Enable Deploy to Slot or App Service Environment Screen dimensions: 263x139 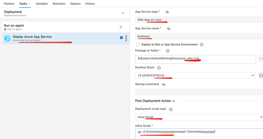point(138,44)
